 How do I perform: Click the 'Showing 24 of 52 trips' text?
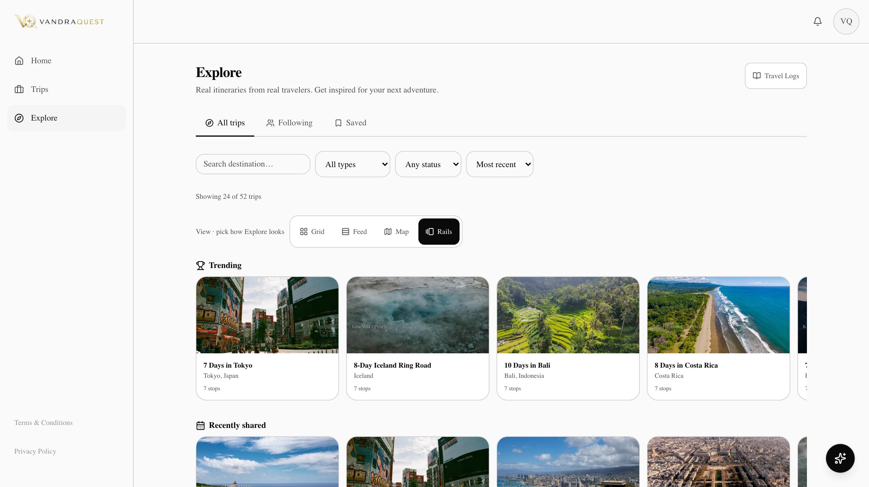[x=228, y=197]
